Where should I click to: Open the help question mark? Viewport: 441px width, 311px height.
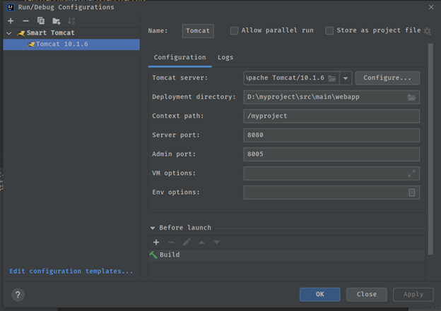[18, 295]
